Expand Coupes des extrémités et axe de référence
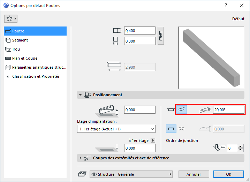The width and height of the screenshot is (250, 182). (81, 158)
